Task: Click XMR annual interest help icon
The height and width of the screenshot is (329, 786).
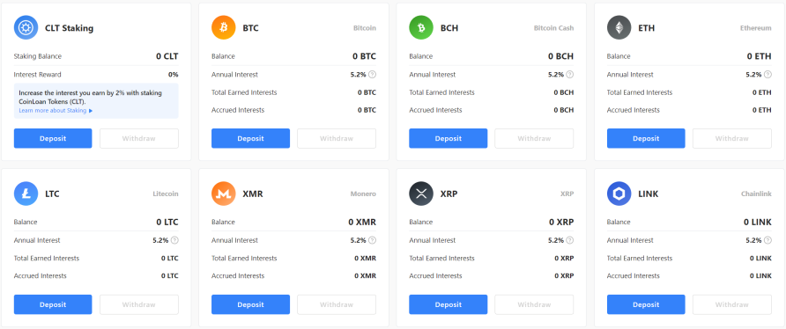Action: click(372, 240)
